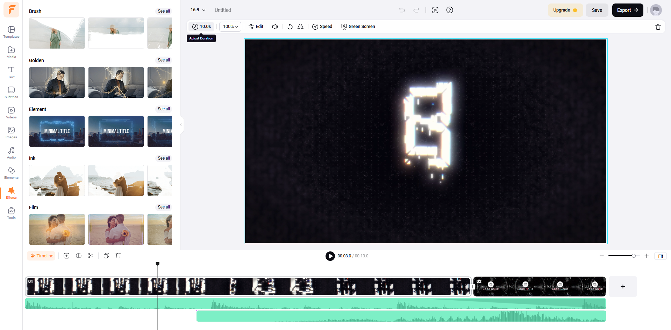Collapse the effects panel with the chevron

180,125
